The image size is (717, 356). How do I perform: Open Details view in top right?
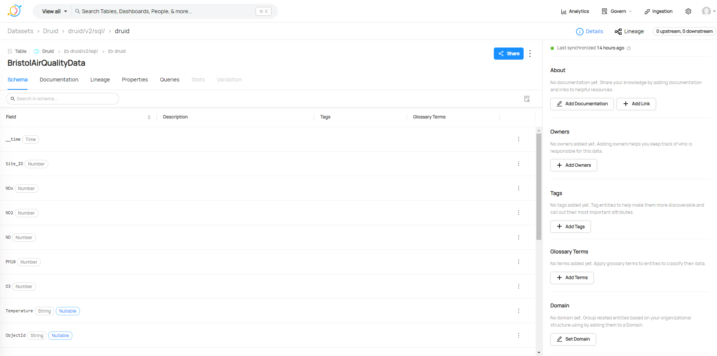590,31
